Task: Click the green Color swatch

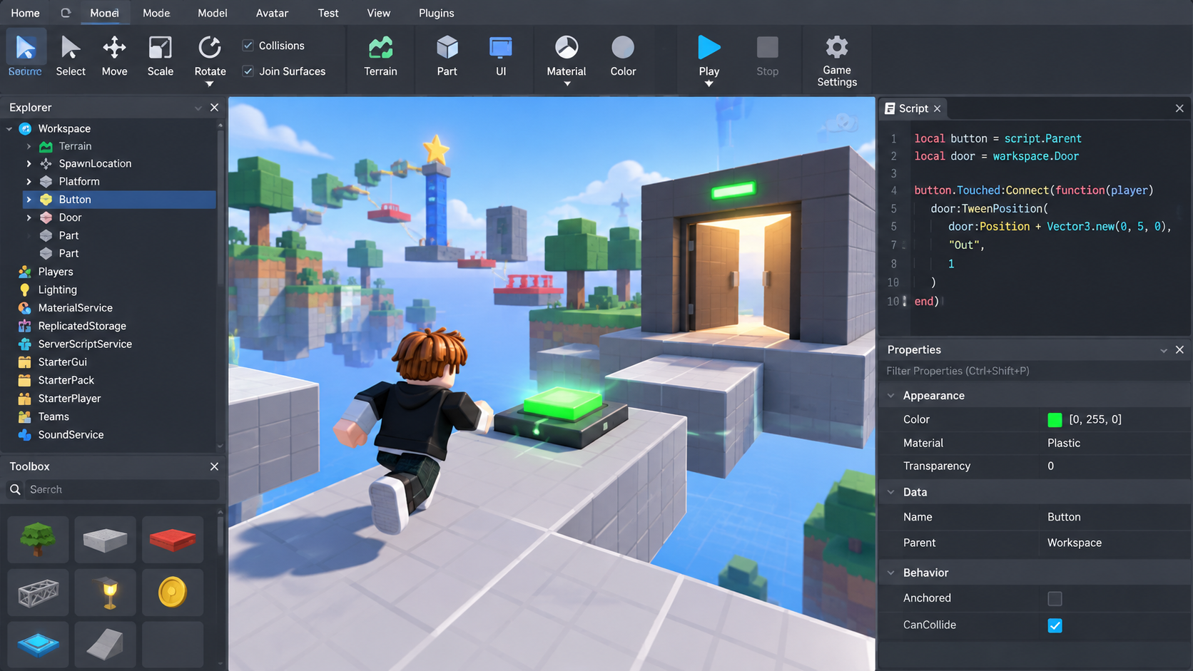Action: coord(1055,420)
